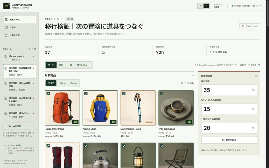269x168 pixels.
Task: Switch language to EN
Action: tap(201, 6)
